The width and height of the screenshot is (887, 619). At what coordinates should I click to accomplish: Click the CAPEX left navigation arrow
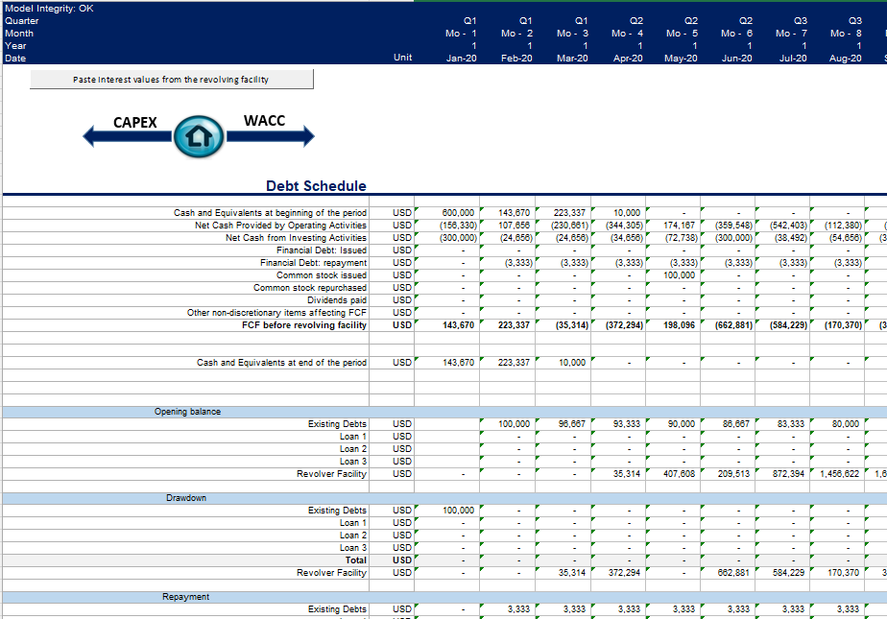click(125, 135)
